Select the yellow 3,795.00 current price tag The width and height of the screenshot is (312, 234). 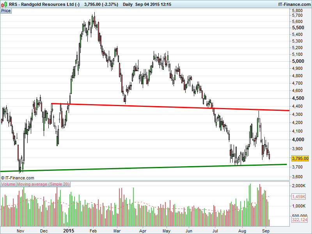[300, 158]
